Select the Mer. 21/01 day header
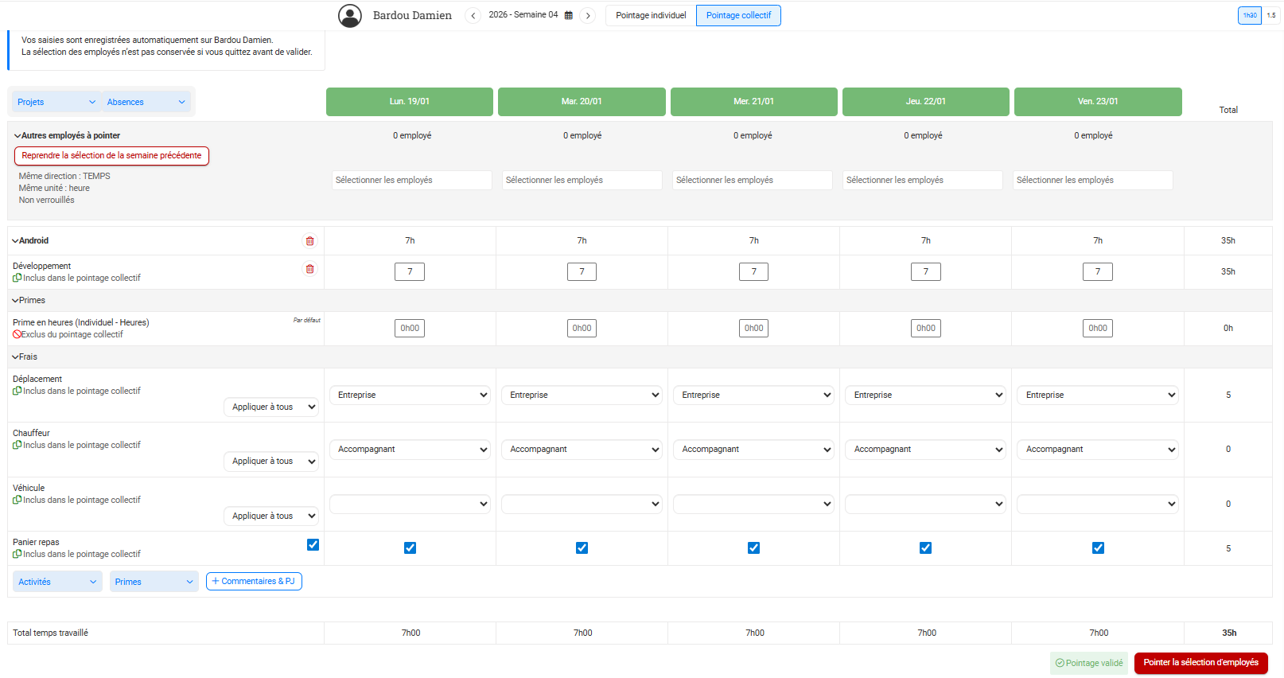The width and height of the screenshot is (1284, 678). pyautogui.click(x=754, y=102)
